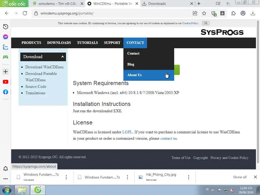Image resolution: width=260 pixels, height=195 pixels.
Task: Open the extensions puzzle icon
Action: [234, 13]
